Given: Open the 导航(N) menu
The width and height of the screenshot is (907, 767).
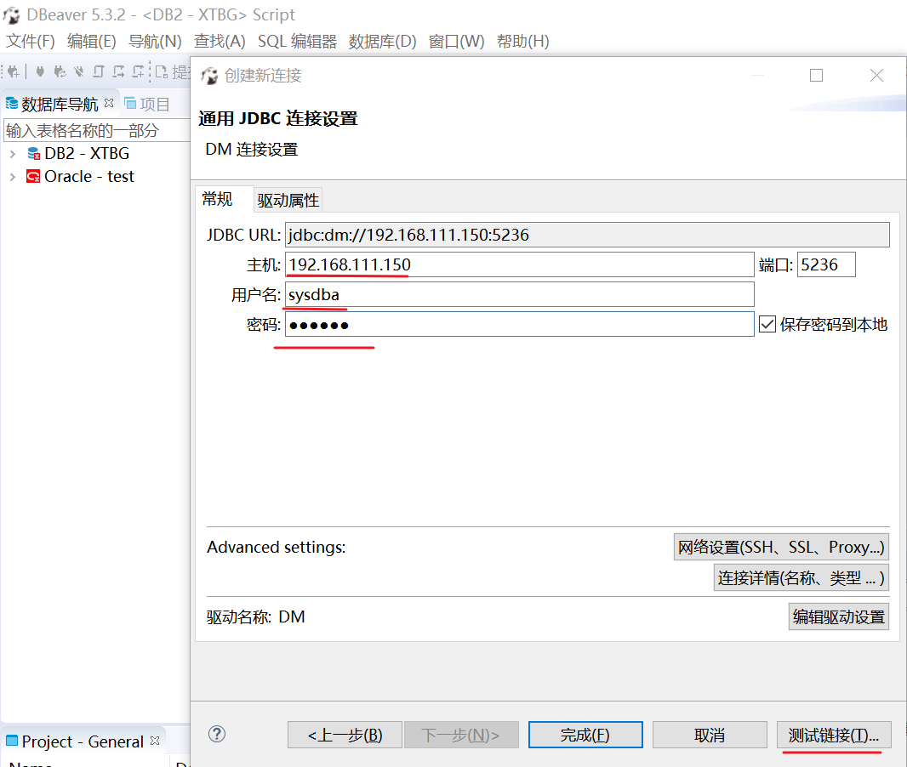Looking at the screenshot, I should pos(155,42).
